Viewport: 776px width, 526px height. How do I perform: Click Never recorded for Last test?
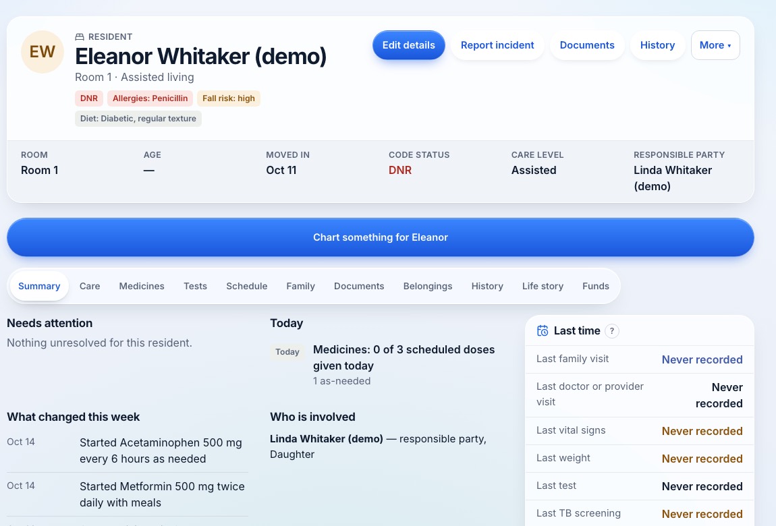pos(702,486)
